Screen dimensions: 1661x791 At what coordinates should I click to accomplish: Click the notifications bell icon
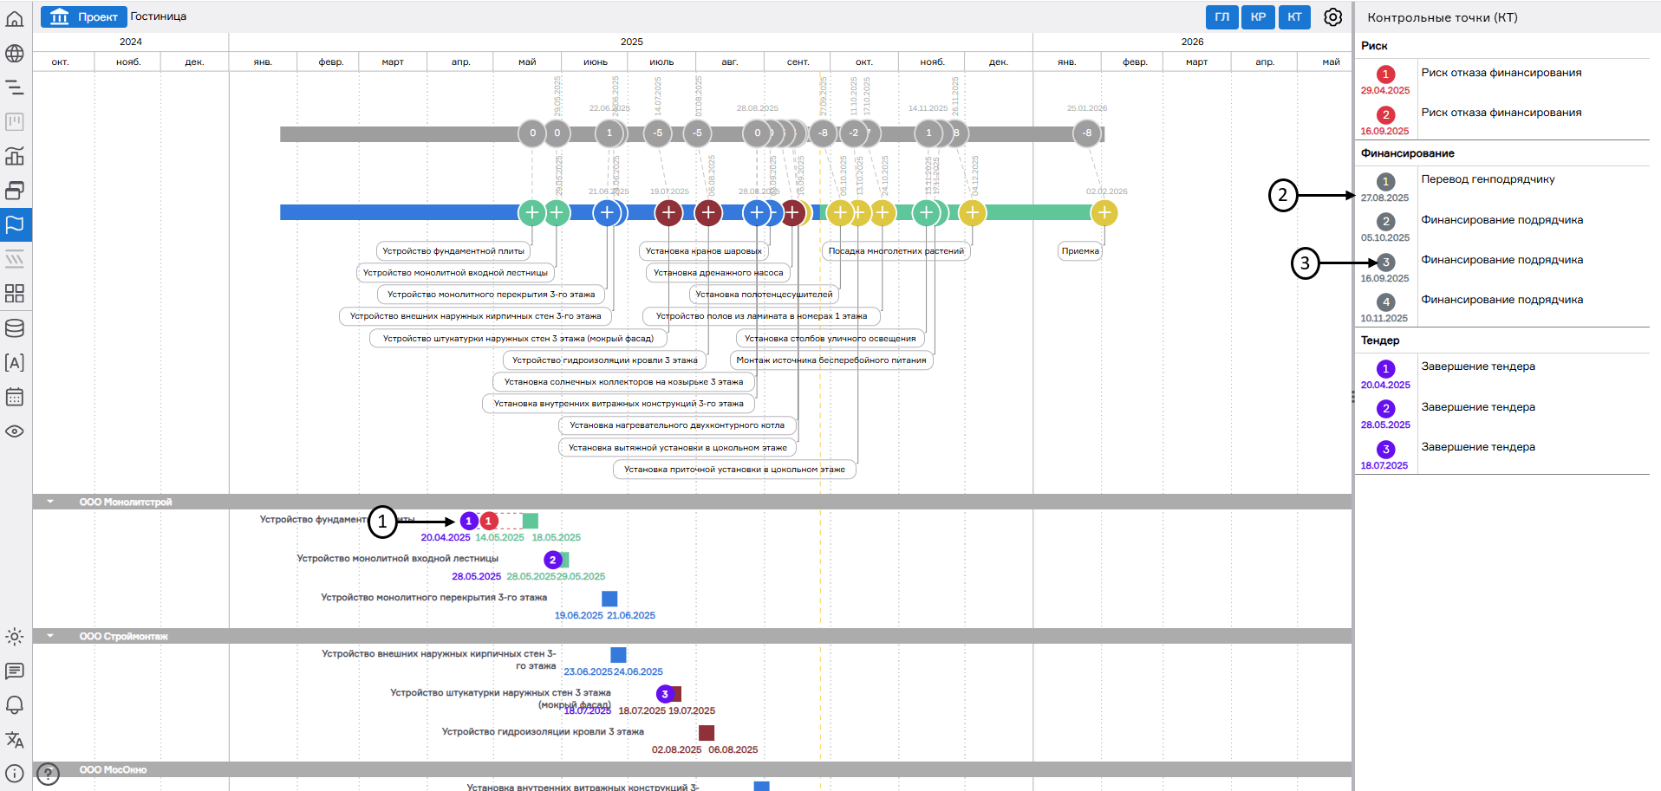click(15, 705)
